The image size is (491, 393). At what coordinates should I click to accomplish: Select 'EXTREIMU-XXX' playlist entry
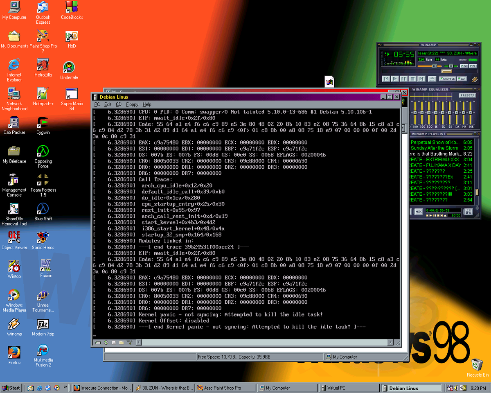[441, 160]
